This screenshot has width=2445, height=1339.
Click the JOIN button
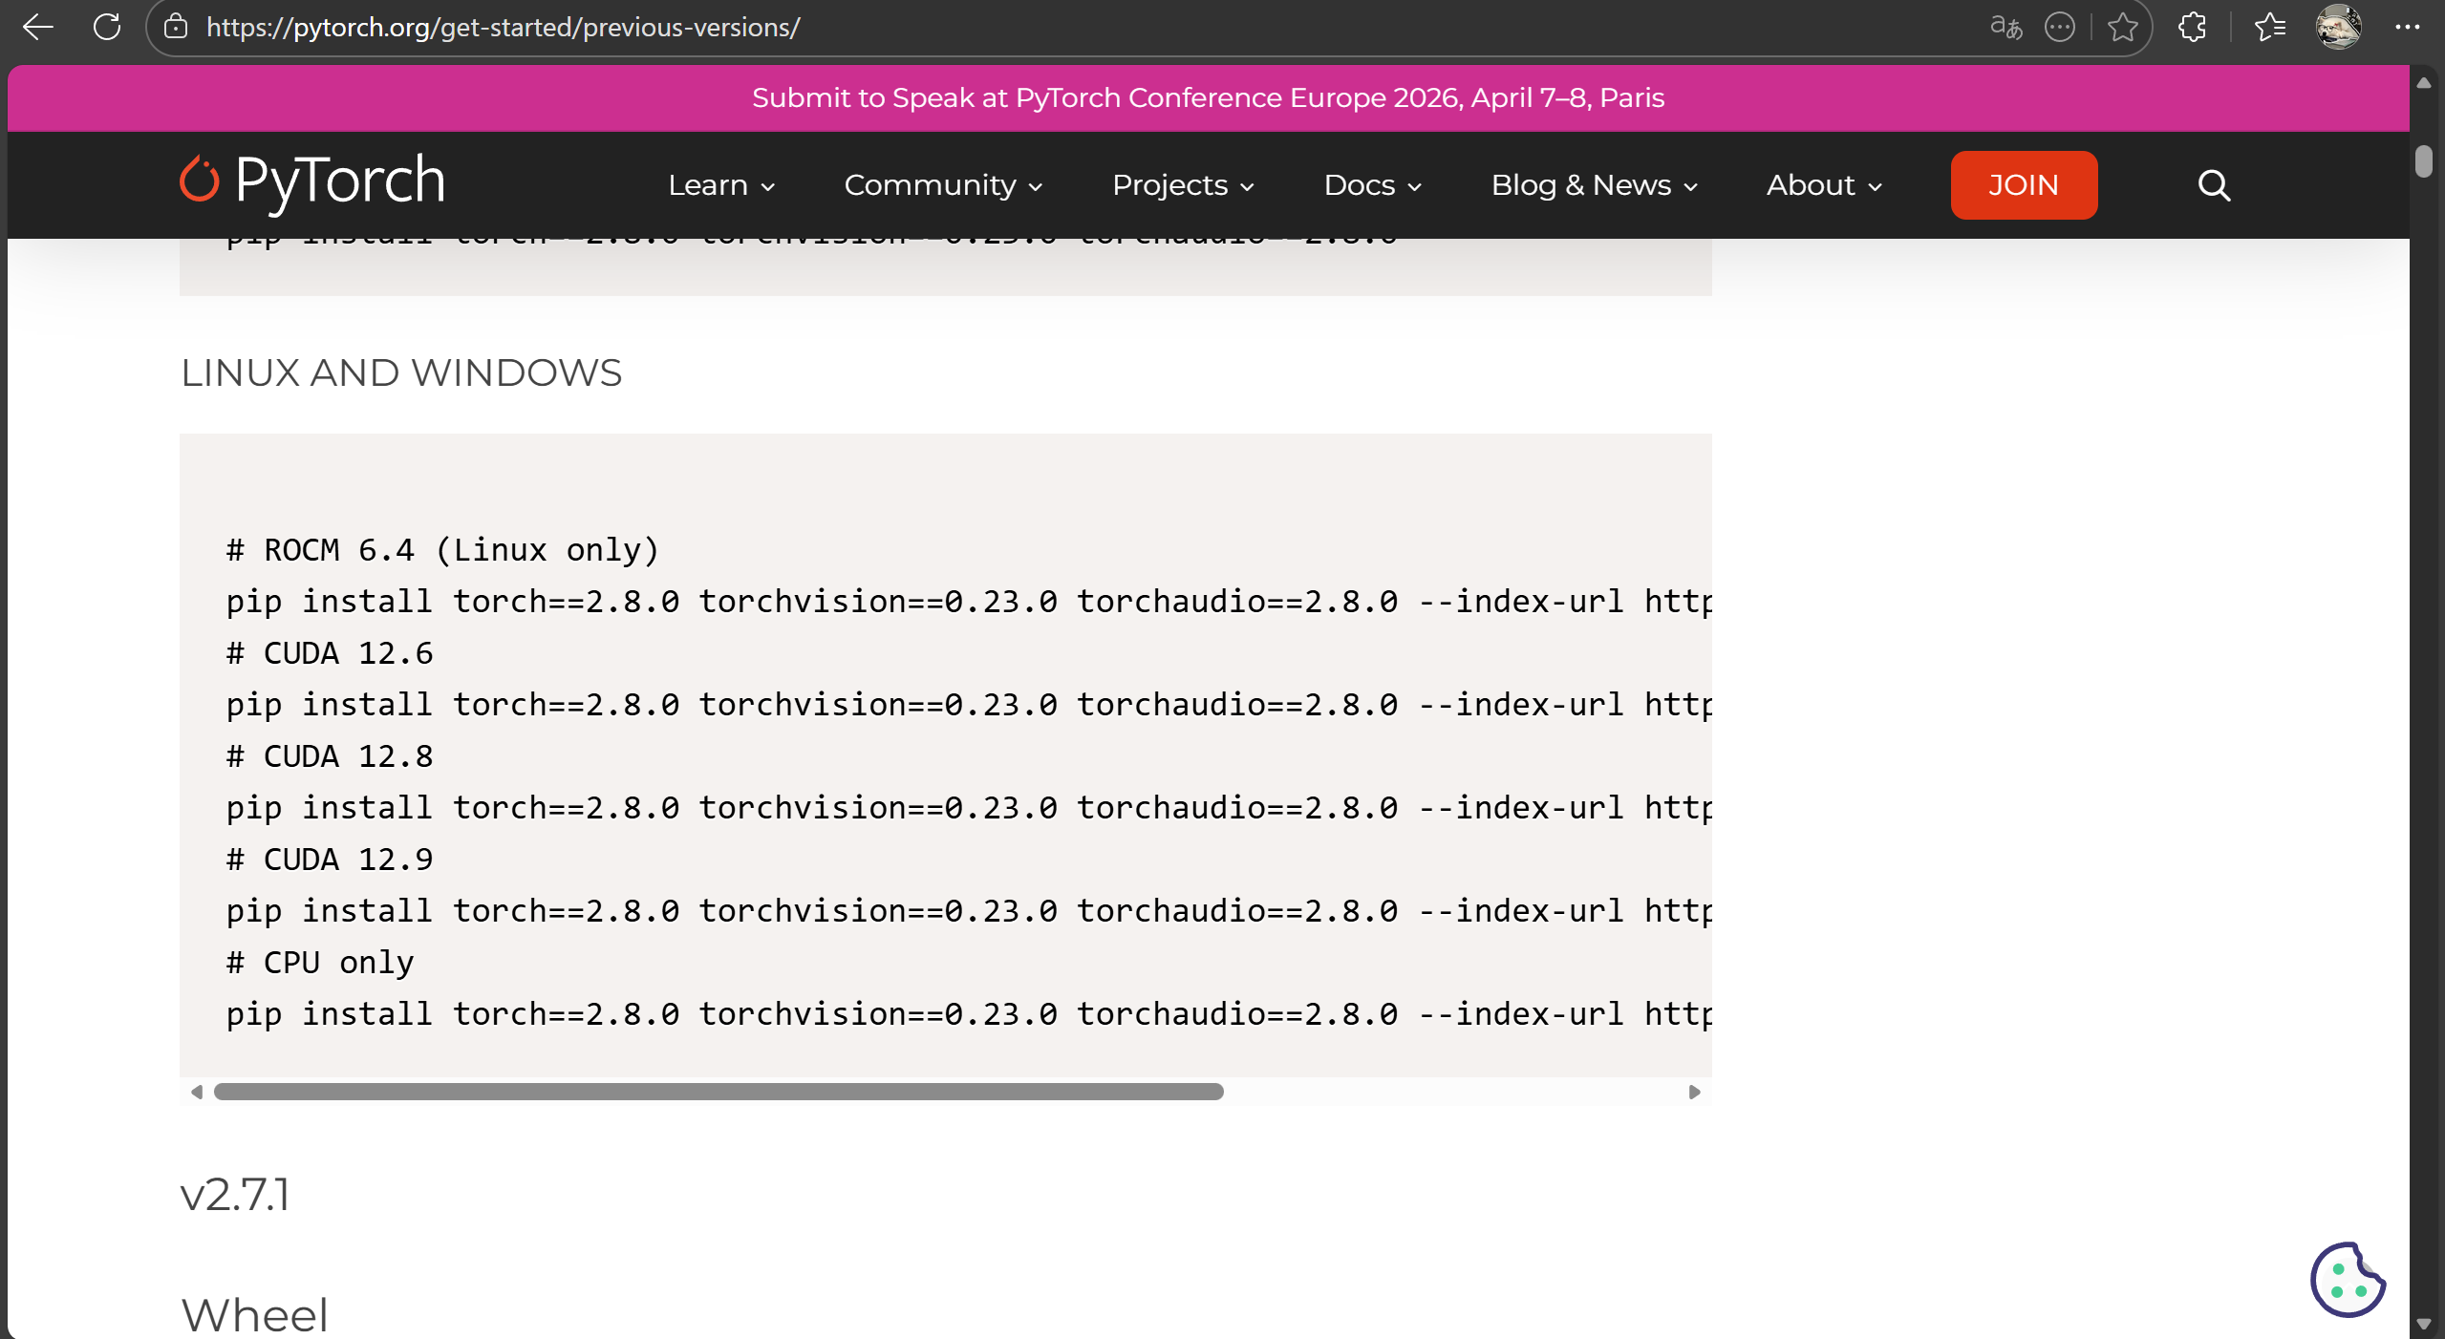tap(2023, 184)
